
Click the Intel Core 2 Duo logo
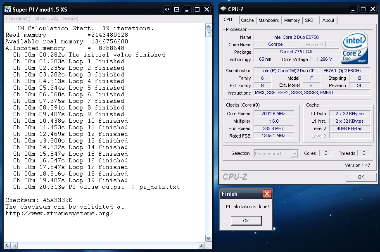(x=354, y=48)
